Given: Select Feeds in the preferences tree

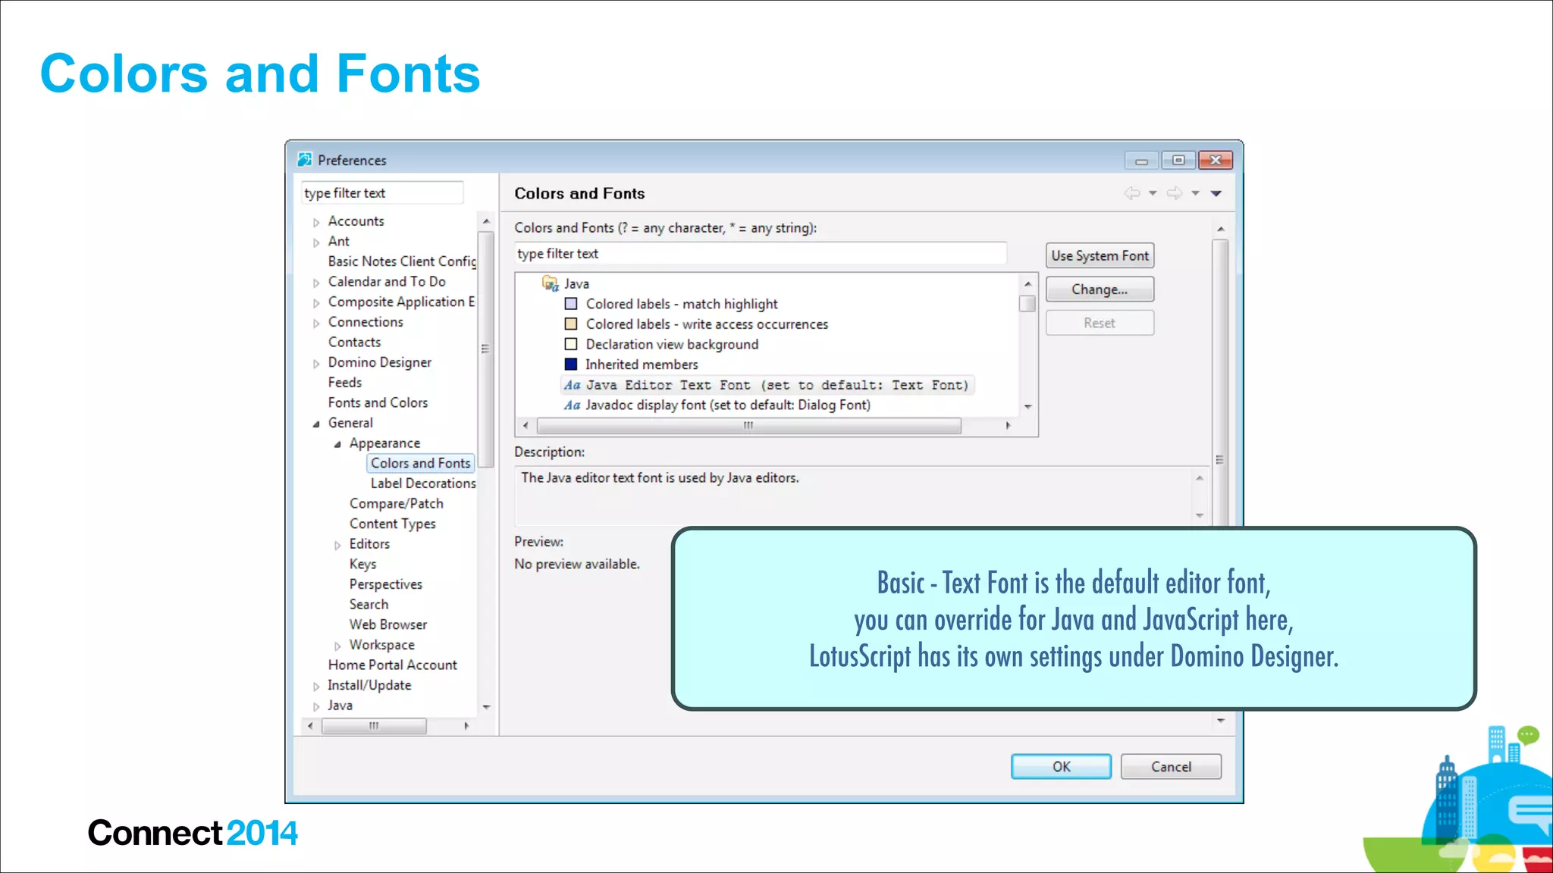Looking at the screenshot, I should tap(345, 383).
